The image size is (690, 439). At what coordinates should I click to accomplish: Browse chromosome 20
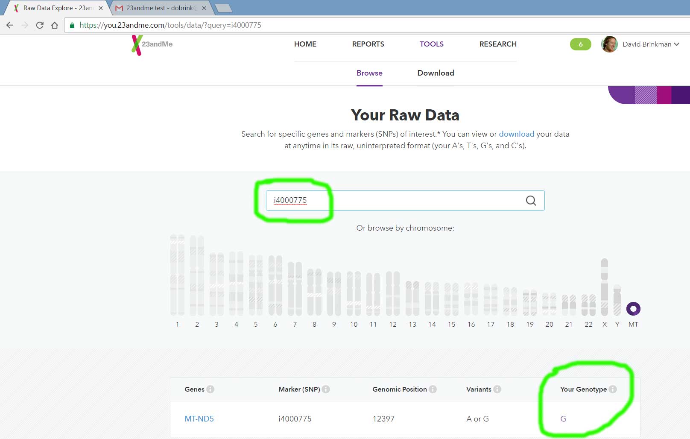tap(549, 304)
